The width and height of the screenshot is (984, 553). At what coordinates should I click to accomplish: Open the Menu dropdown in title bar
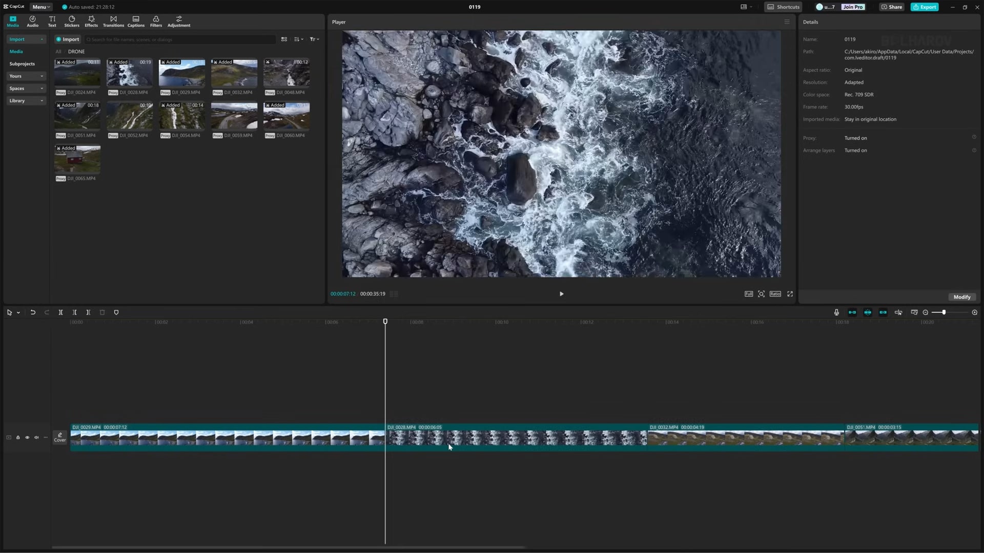(x=41, y=7)
